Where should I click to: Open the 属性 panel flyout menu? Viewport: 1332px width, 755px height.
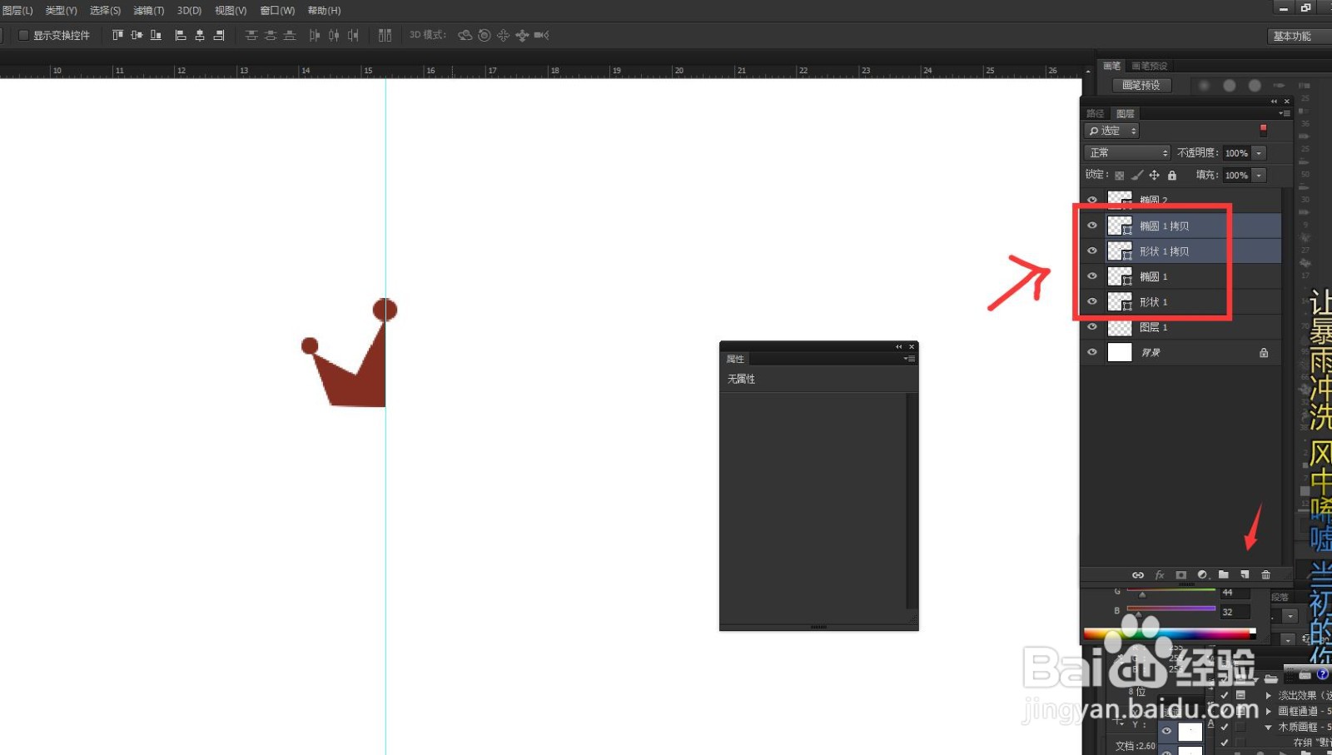[910, 359]
